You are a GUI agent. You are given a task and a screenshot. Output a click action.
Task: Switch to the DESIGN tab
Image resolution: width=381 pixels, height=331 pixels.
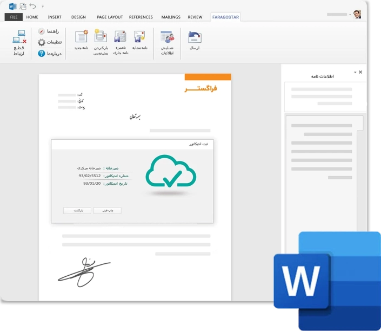point(78,17)
